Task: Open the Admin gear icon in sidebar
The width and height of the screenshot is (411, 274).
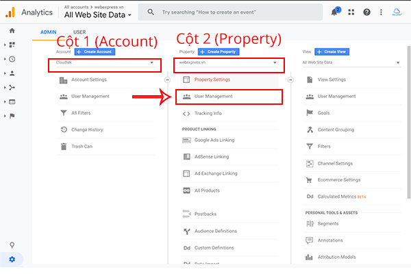Action: pyautogui.click(x=12, y=259)
